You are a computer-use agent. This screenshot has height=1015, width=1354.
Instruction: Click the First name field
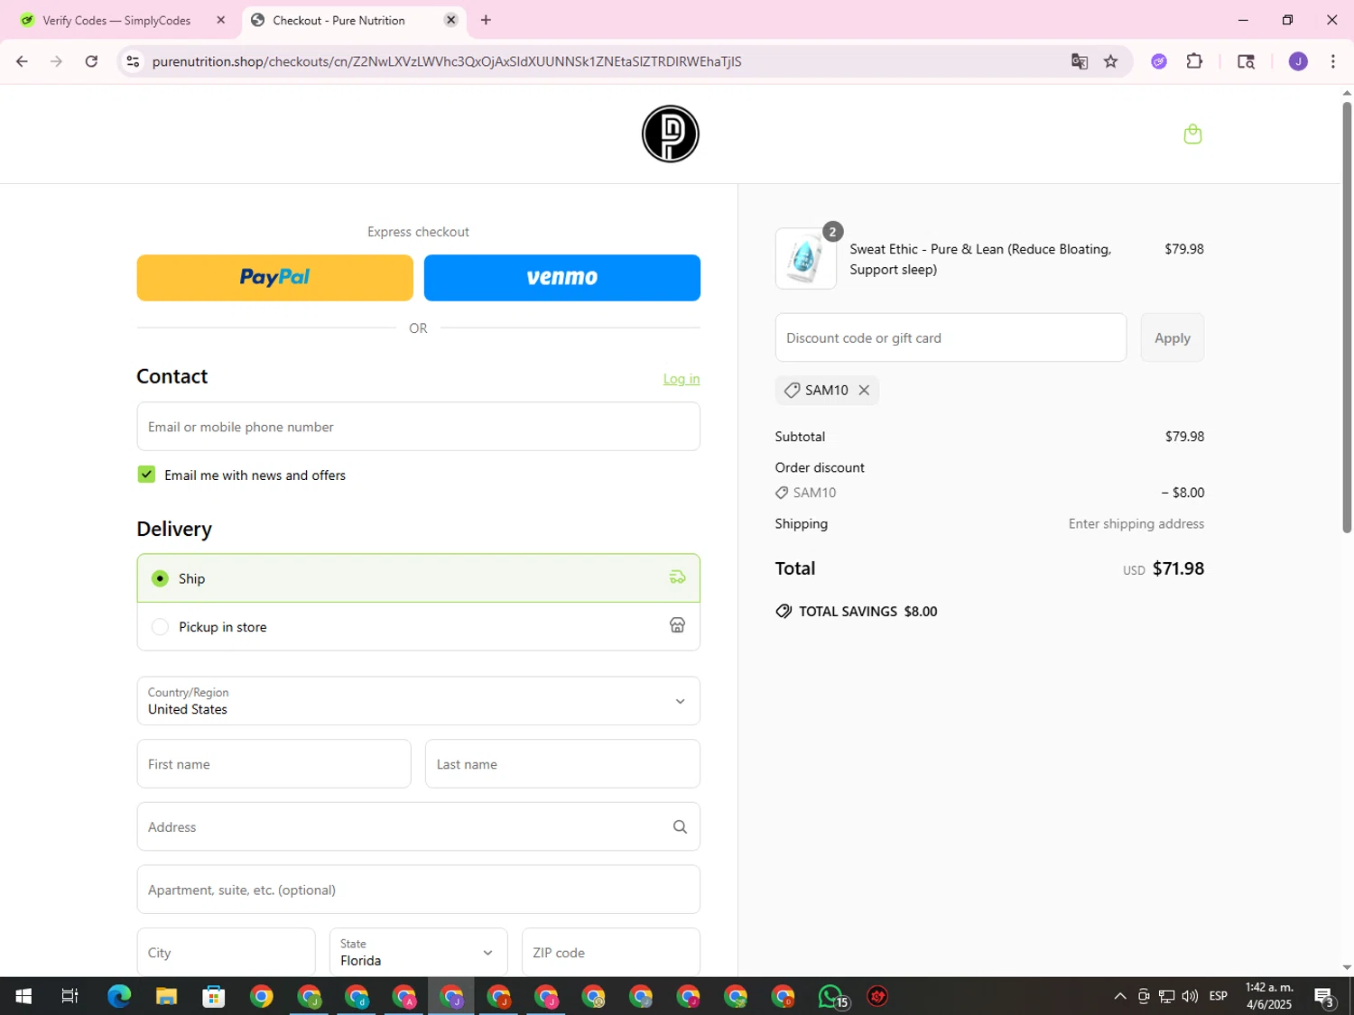tap(274, 764)
